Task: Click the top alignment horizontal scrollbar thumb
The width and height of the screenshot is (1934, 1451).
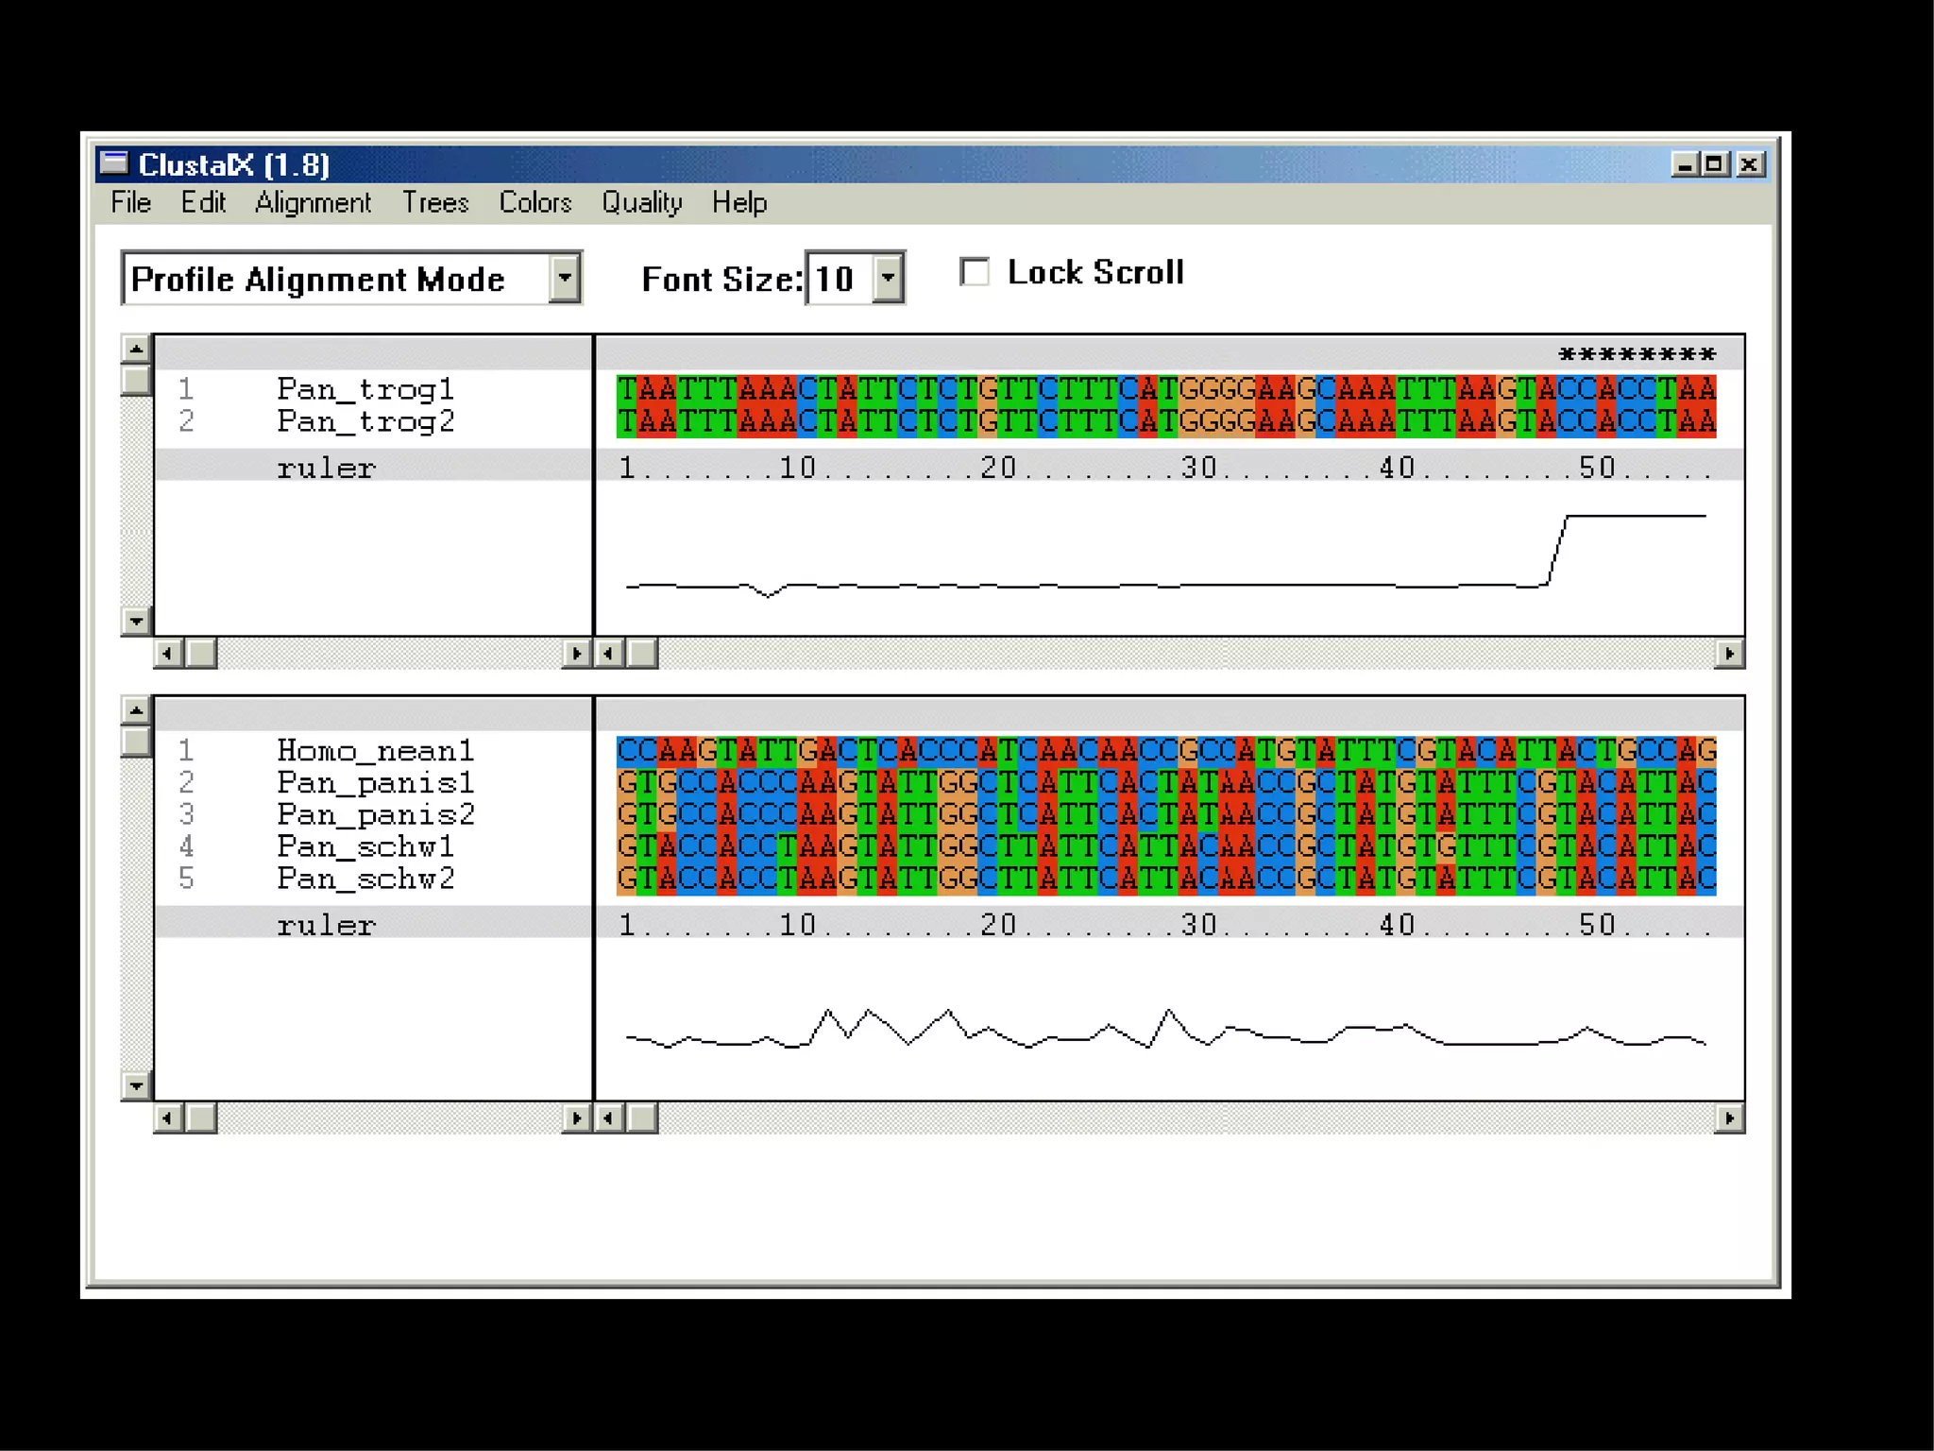Action: point(643,654)
